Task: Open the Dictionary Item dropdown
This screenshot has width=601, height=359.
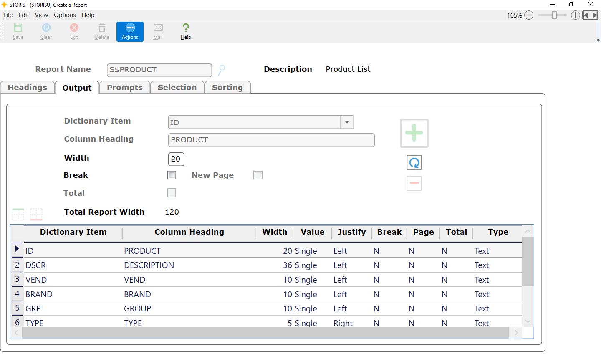Action: pos(347,122)
